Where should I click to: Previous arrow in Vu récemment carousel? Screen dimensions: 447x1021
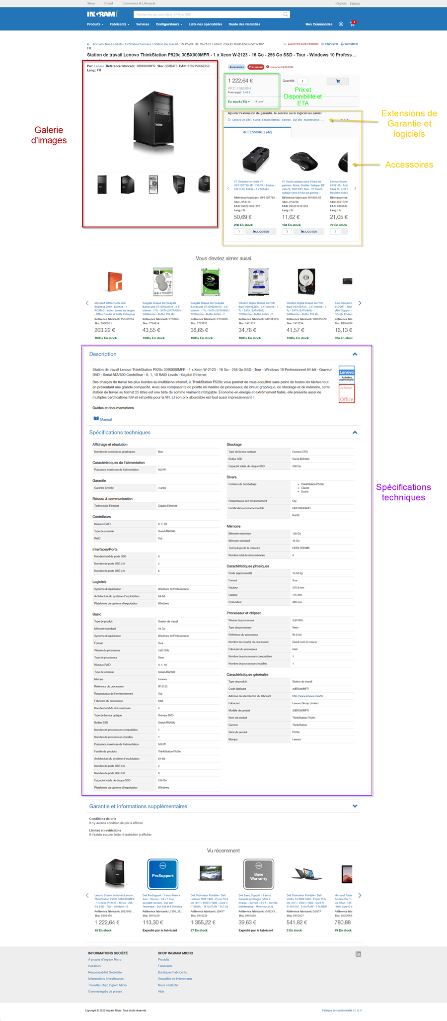(x=87, y=895)
